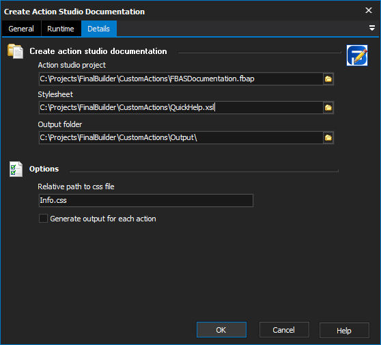This screenshot has height=345, width=381.
Task: Switch to the Runtime tab
Action: tap(61, 29)
